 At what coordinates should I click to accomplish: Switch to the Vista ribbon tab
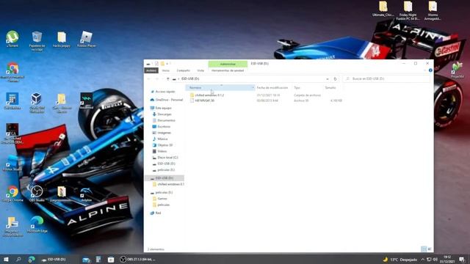[200, 70]
